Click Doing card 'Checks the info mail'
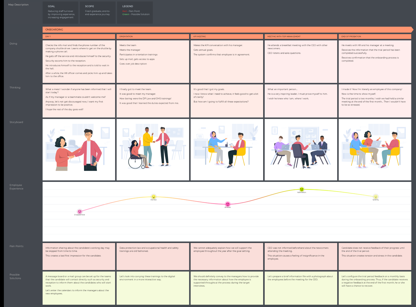The image size is (416, 307). 79,61
